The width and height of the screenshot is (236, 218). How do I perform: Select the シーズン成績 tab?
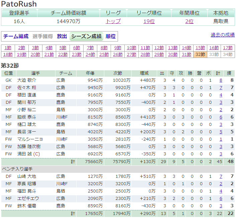click(86, 36)
